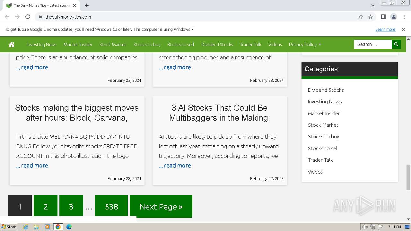Screen dimensions: 411x231
Task: Click the share page icon in the address bar
Action: (360, 17)
